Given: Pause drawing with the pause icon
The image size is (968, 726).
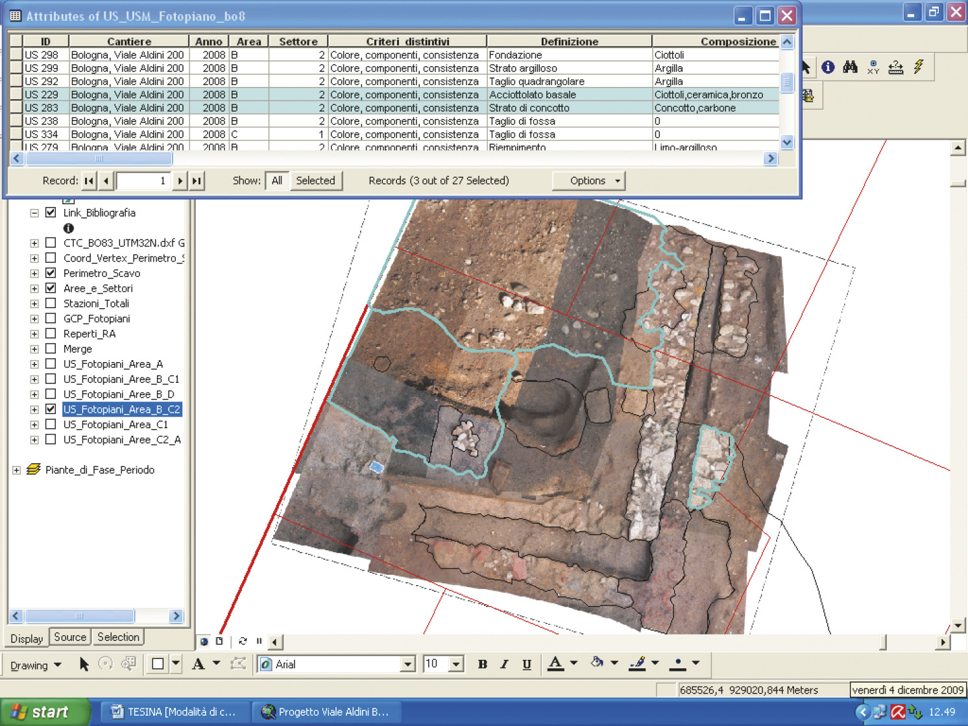Looking at the screenshot, I should (259, 642).
